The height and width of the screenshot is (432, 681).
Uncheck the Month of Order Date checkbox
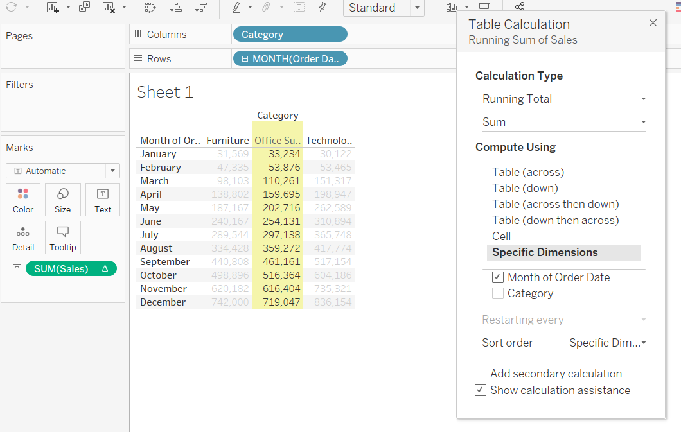tap(498, 277)
